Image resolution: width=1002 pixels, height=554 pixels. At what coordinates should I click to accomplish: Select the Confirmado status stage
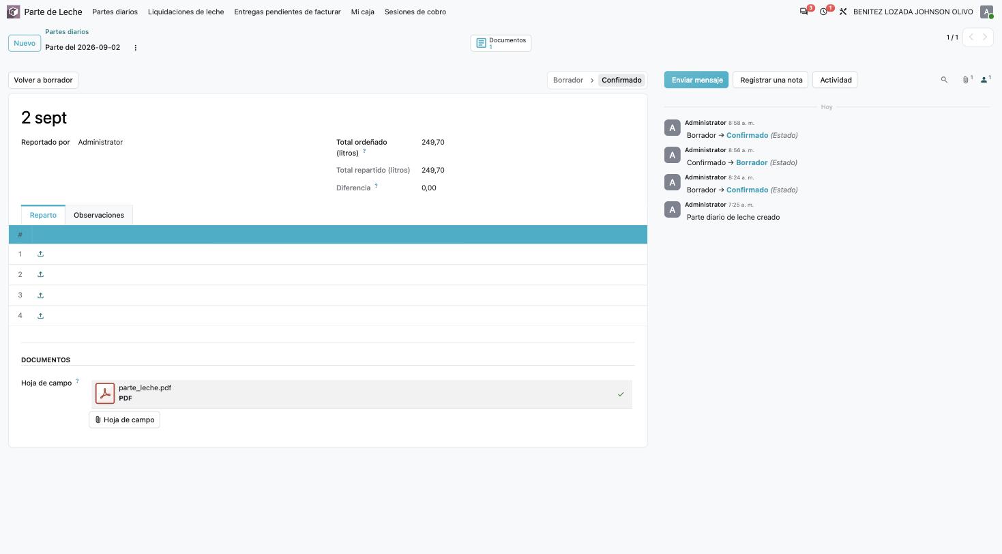pos(621,80)
